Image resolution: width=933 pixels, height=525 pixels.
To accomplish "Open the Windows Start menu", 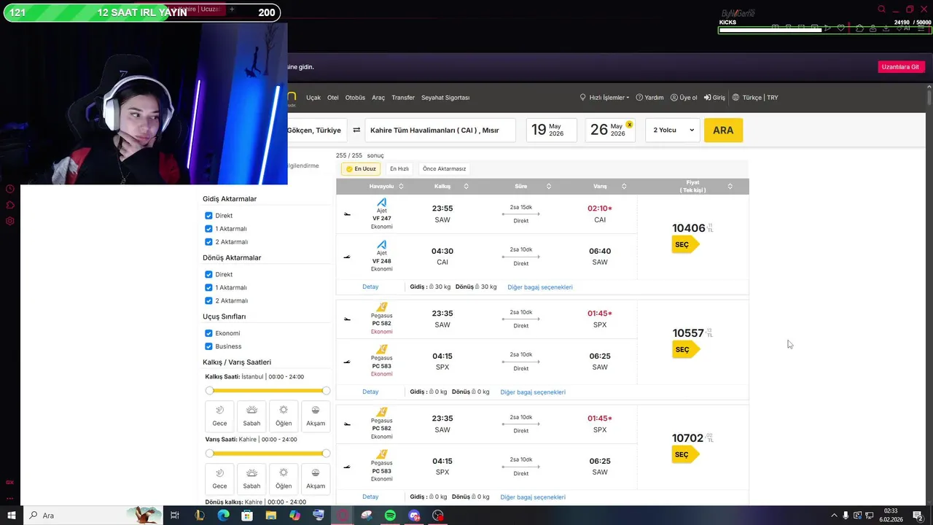I will coord(11,516).
